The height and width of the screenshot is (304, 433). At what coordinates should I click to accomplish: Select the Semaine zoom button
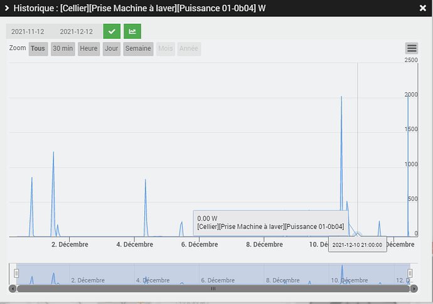point(138,48)
